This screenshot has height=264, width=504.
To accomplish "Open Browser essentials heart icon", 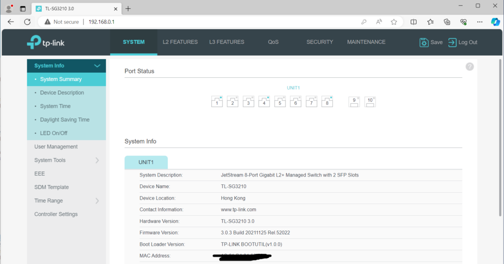I will pyautogui.click(x=463, y=22).
